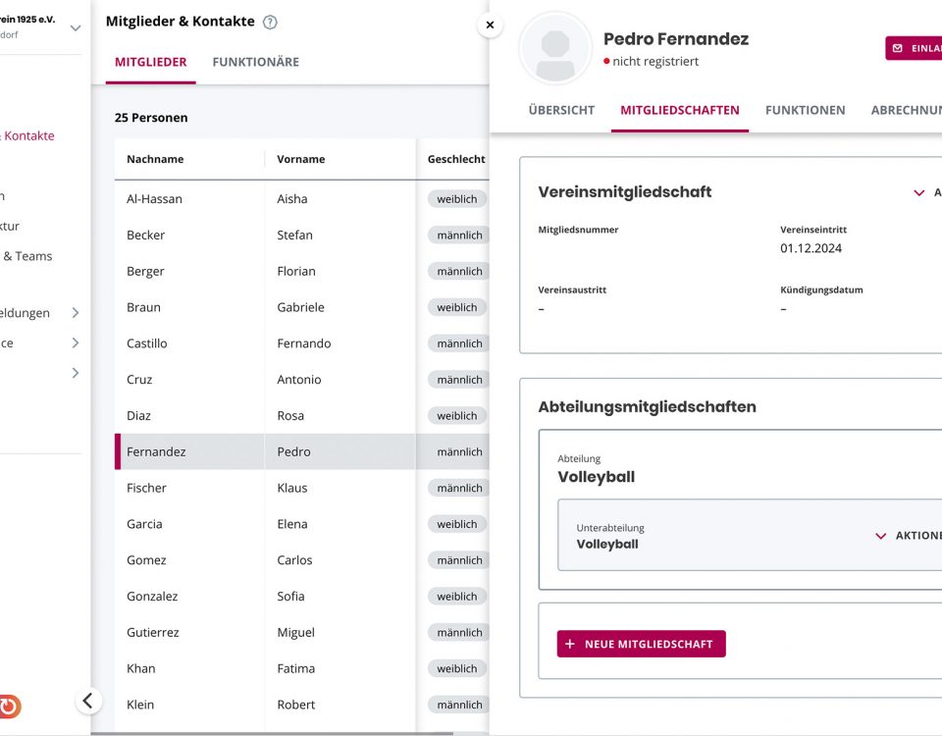Sort by the Nachname column header
This screenshot has height=736, width=942.
click(155, 159)
